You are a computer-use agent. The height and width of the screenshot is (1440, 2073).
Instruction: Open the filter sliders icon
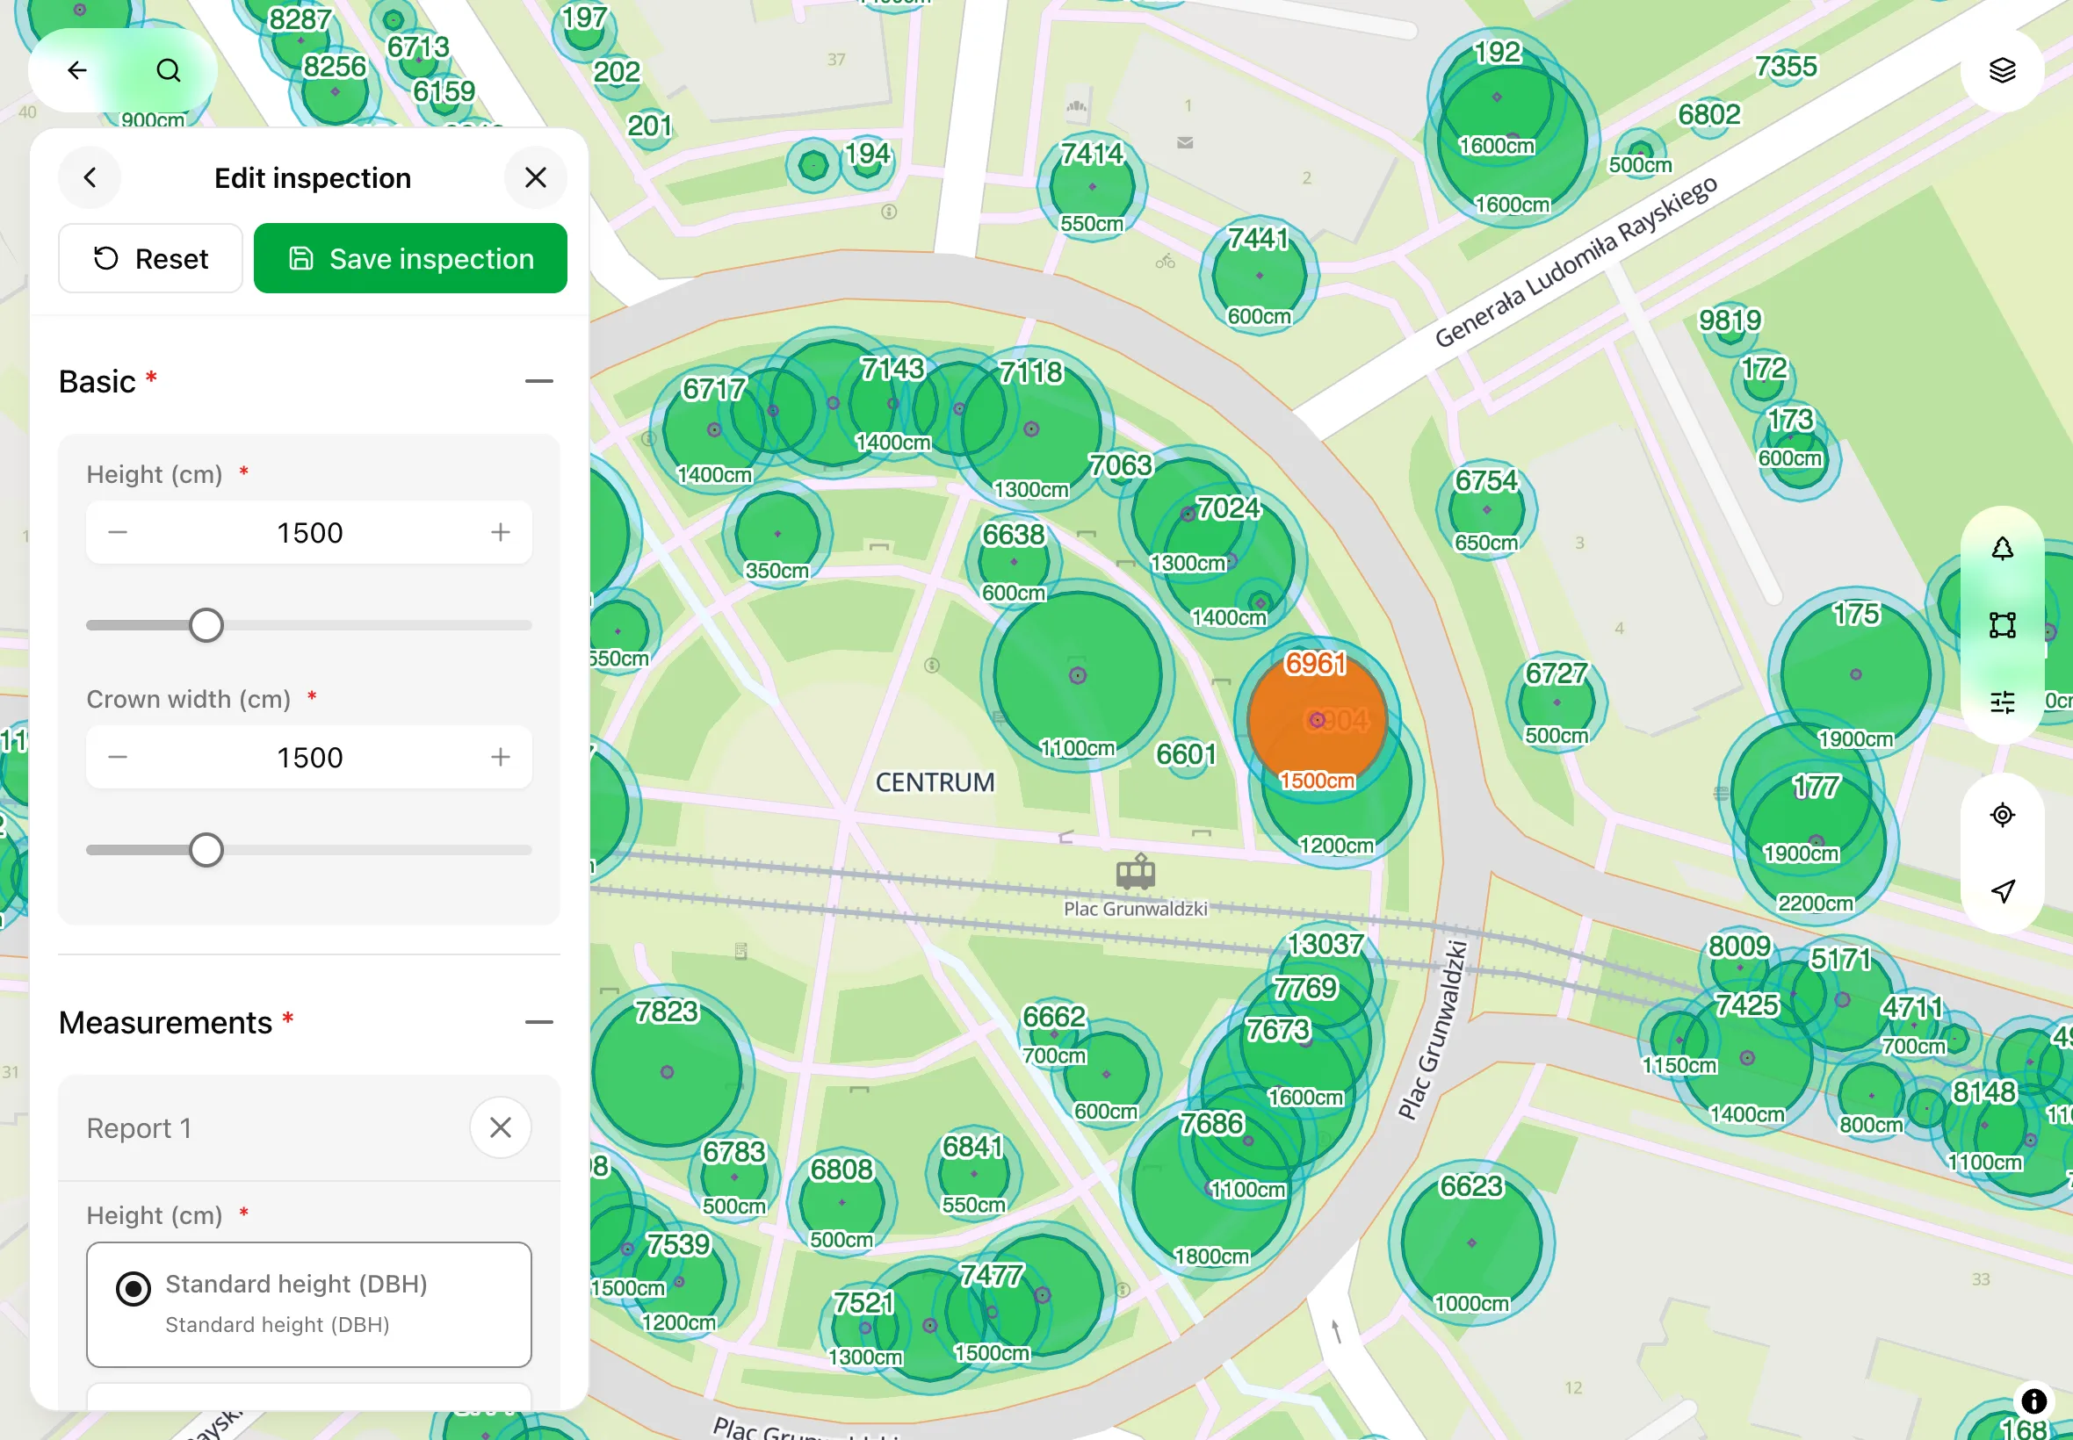(2002, 702)
